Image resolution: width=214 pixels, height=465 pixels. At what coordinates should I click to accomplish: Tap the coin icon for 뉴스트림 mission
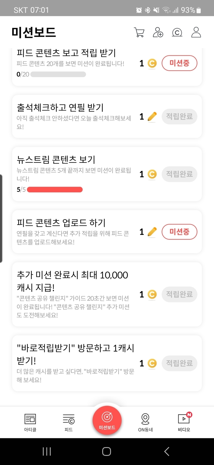(x=152, y=174)
